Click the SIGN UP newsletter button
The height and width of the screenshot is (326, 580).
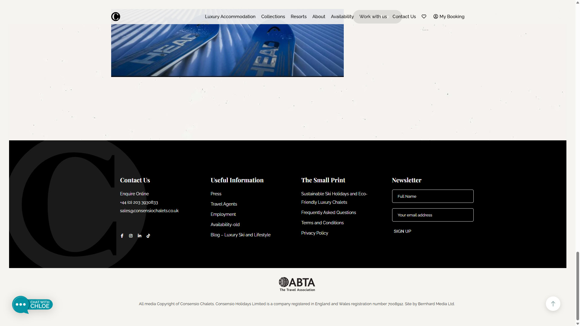pyautogui.click(x=402, y=231)
